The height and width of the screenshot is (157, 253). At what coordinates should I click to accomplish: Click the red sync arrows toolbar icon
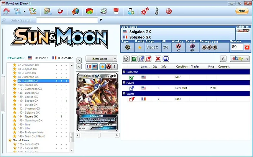point(60,11)
